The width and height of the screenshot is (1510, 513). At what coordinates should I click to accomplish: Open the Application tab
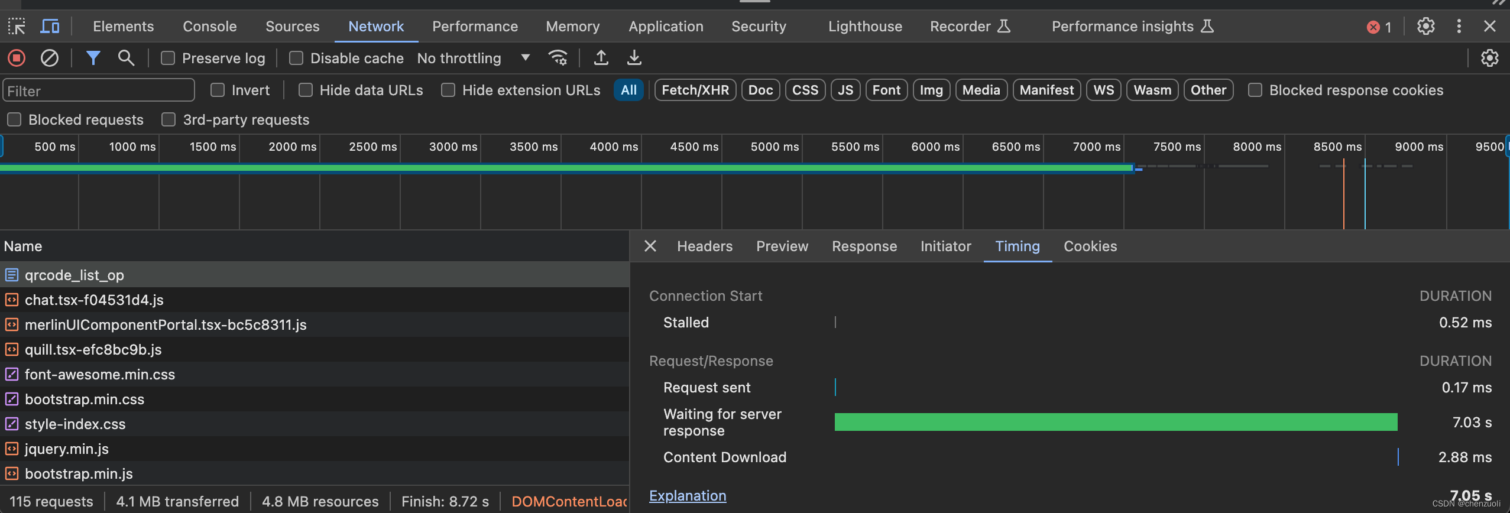tap(666, 26)
